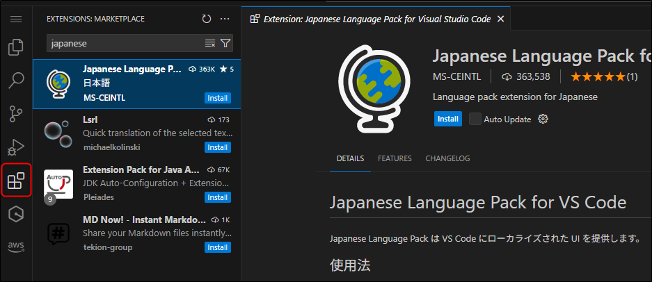Open Source Control view
This screenshot has height=282, width=652.
pyautogui.click(x=15, y=114)
